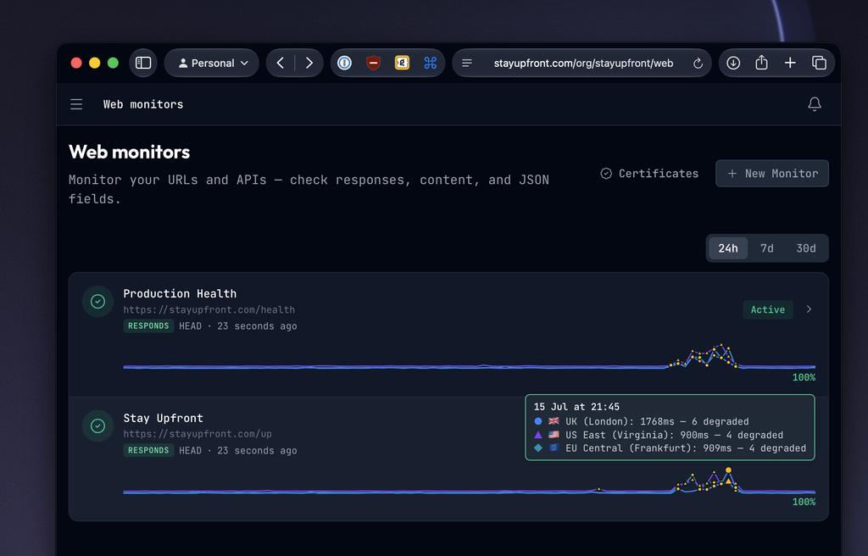Show browser downloads
This screenshot has height=556, width=868.
733,63
